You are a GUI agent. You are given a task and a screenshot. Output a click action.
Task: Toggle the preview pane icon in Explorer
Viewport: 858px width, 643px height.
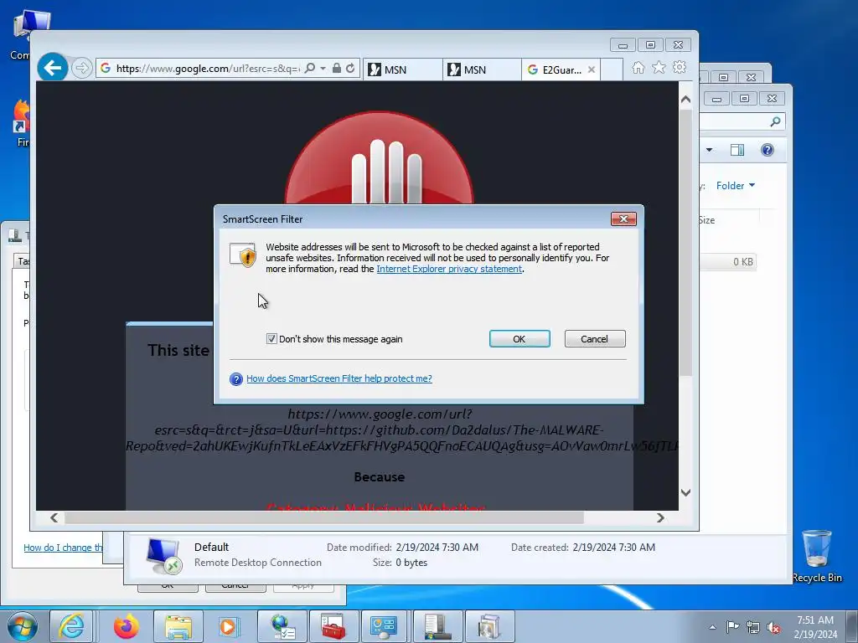click(737, 150)
